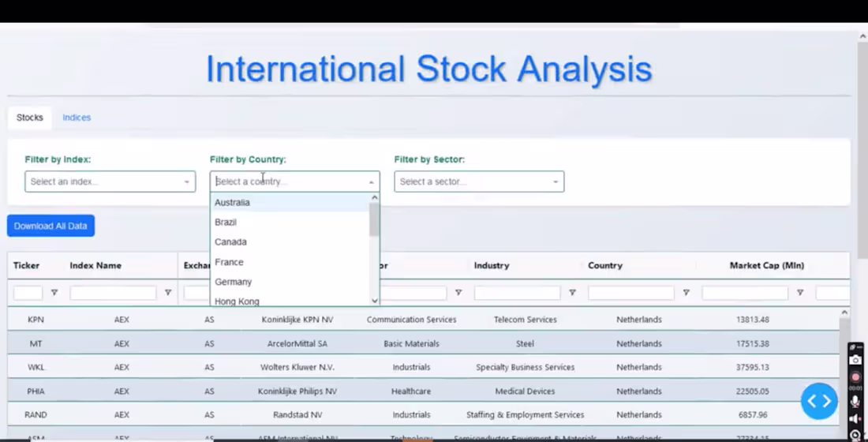Image resolution: width=868 pixels, height=442 pixels.
Task: Click the country list scrollbar thumb
Action: (x=375, y=219)
